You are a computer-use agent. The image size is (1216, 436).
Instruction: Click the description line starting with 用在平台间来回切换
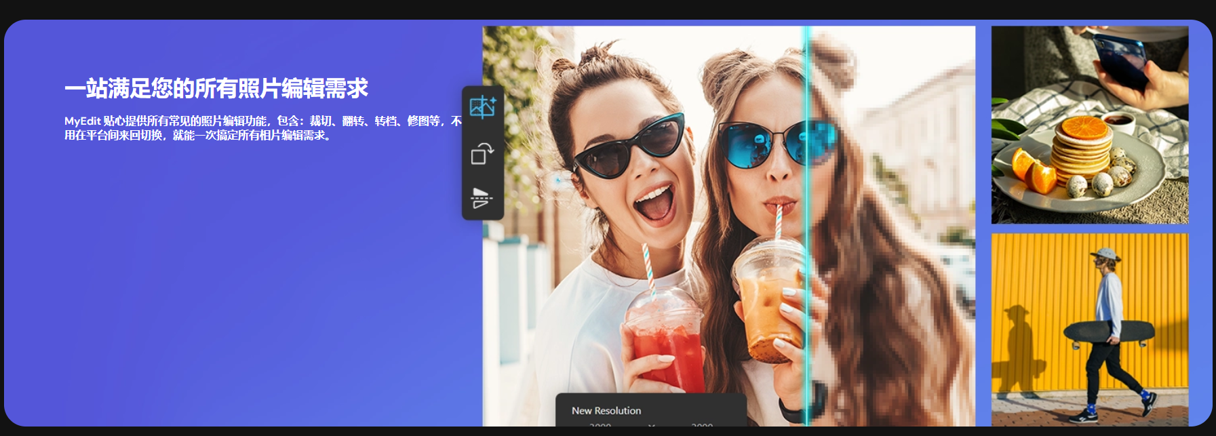197,135
